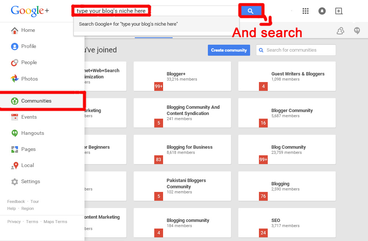Click the Region link
The height and width of the screenshot is (241, 368).
[28, 208]
